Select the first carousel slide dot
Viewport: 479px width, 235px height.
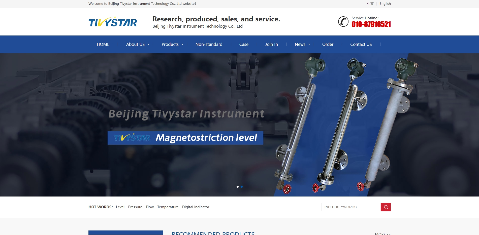pyautogui.click(x=238, y=187)
